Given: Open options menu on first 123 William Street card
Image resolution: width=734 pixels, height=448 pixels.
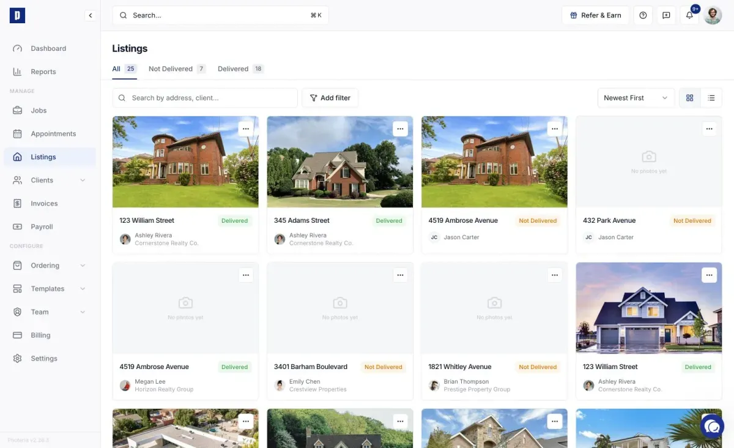Looking at the screenshot, I should pyautogui.click(x=246, y=129).
